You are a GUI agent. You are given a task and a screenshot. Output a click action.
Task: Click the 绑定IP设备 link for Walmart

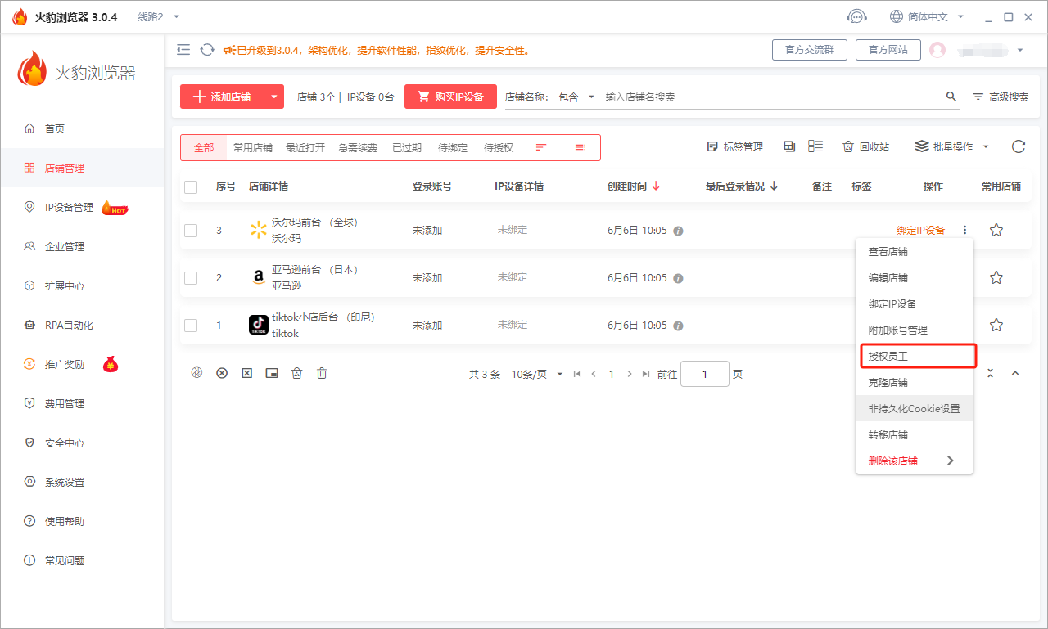[920, 231]
